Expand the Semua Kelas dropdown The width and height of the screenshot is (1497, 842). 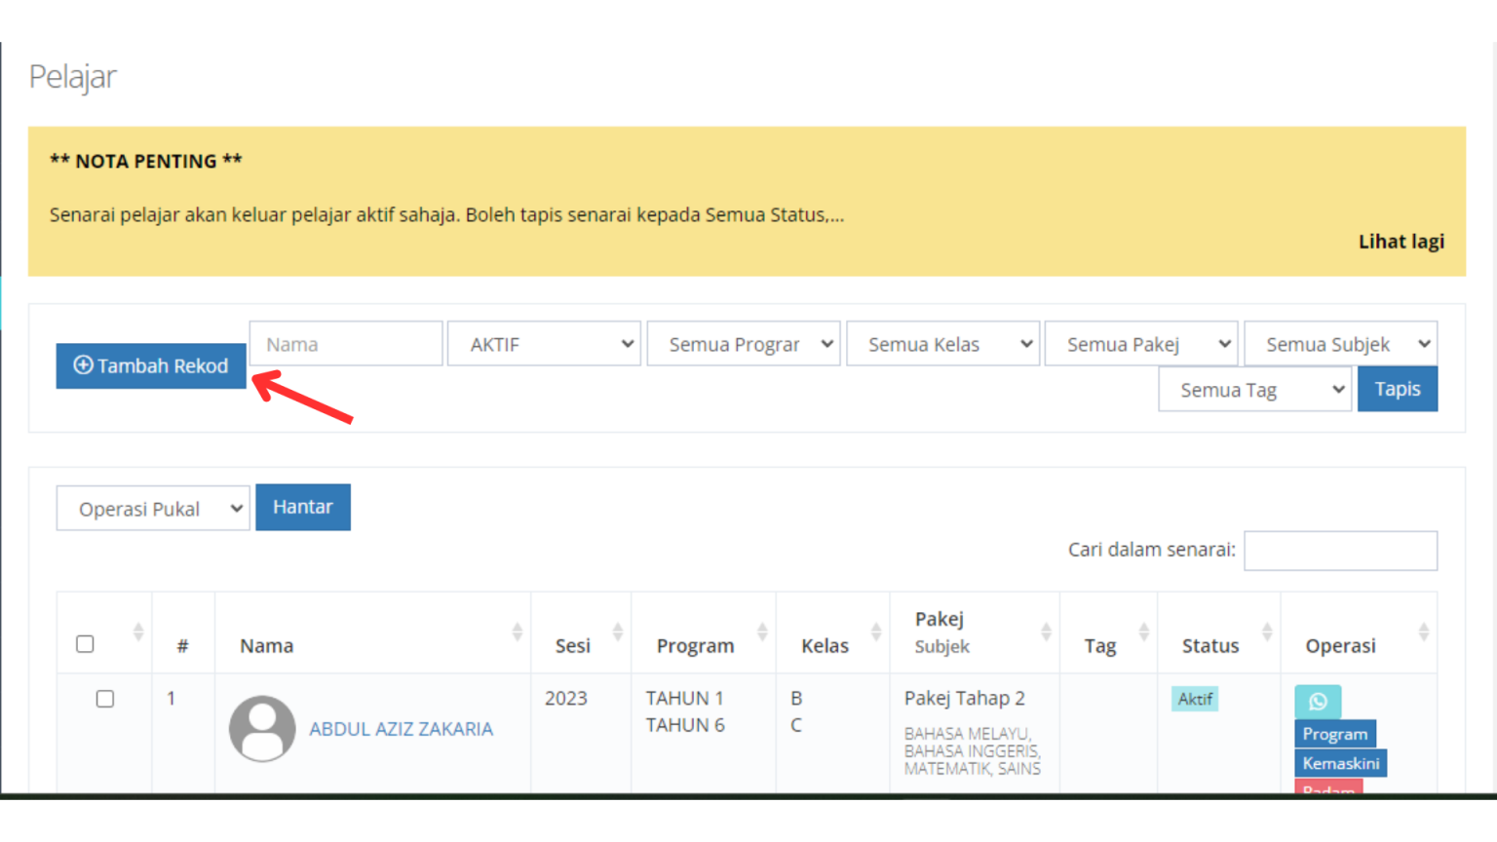[941, 344]
